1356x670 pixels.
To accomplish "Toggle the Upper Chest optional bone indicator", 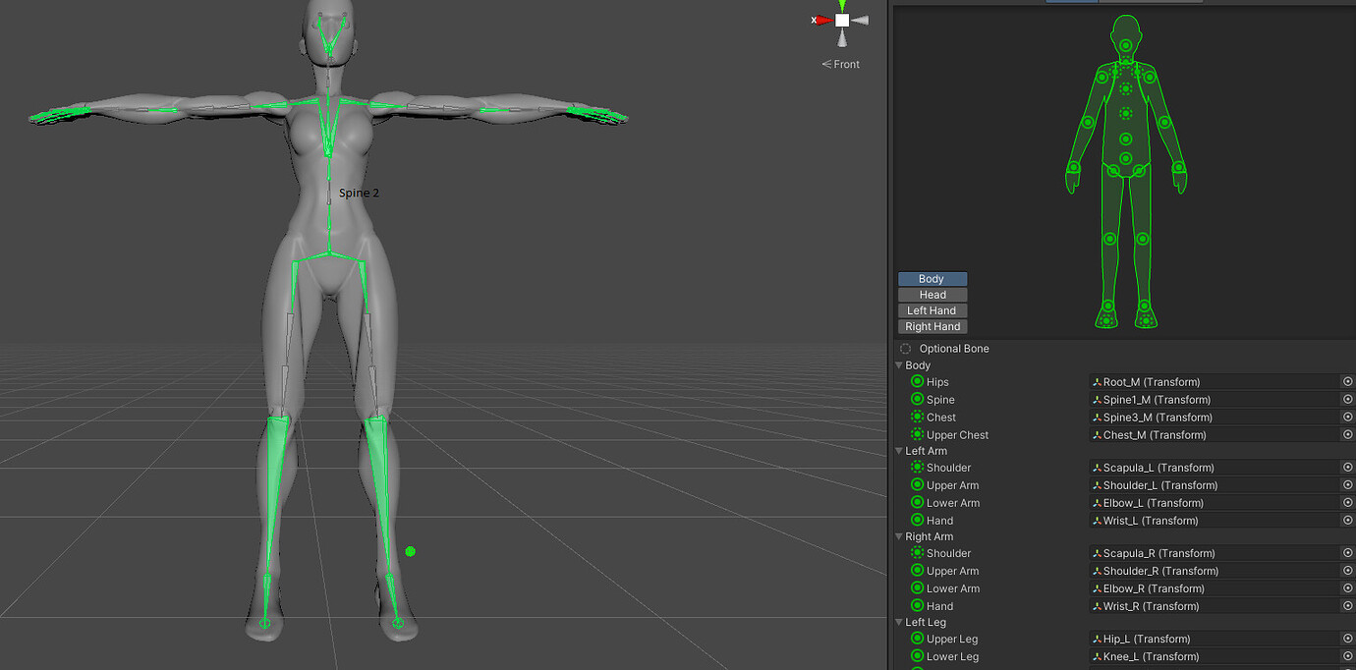I will pyautogui.click(x=917, y=434).
